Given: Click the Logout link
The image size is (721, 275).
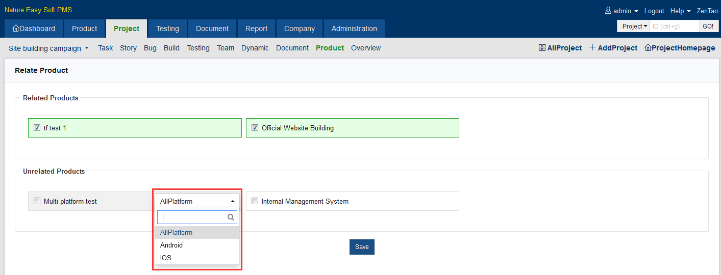Looking at the screenshot, I should [x=654, y=11].
